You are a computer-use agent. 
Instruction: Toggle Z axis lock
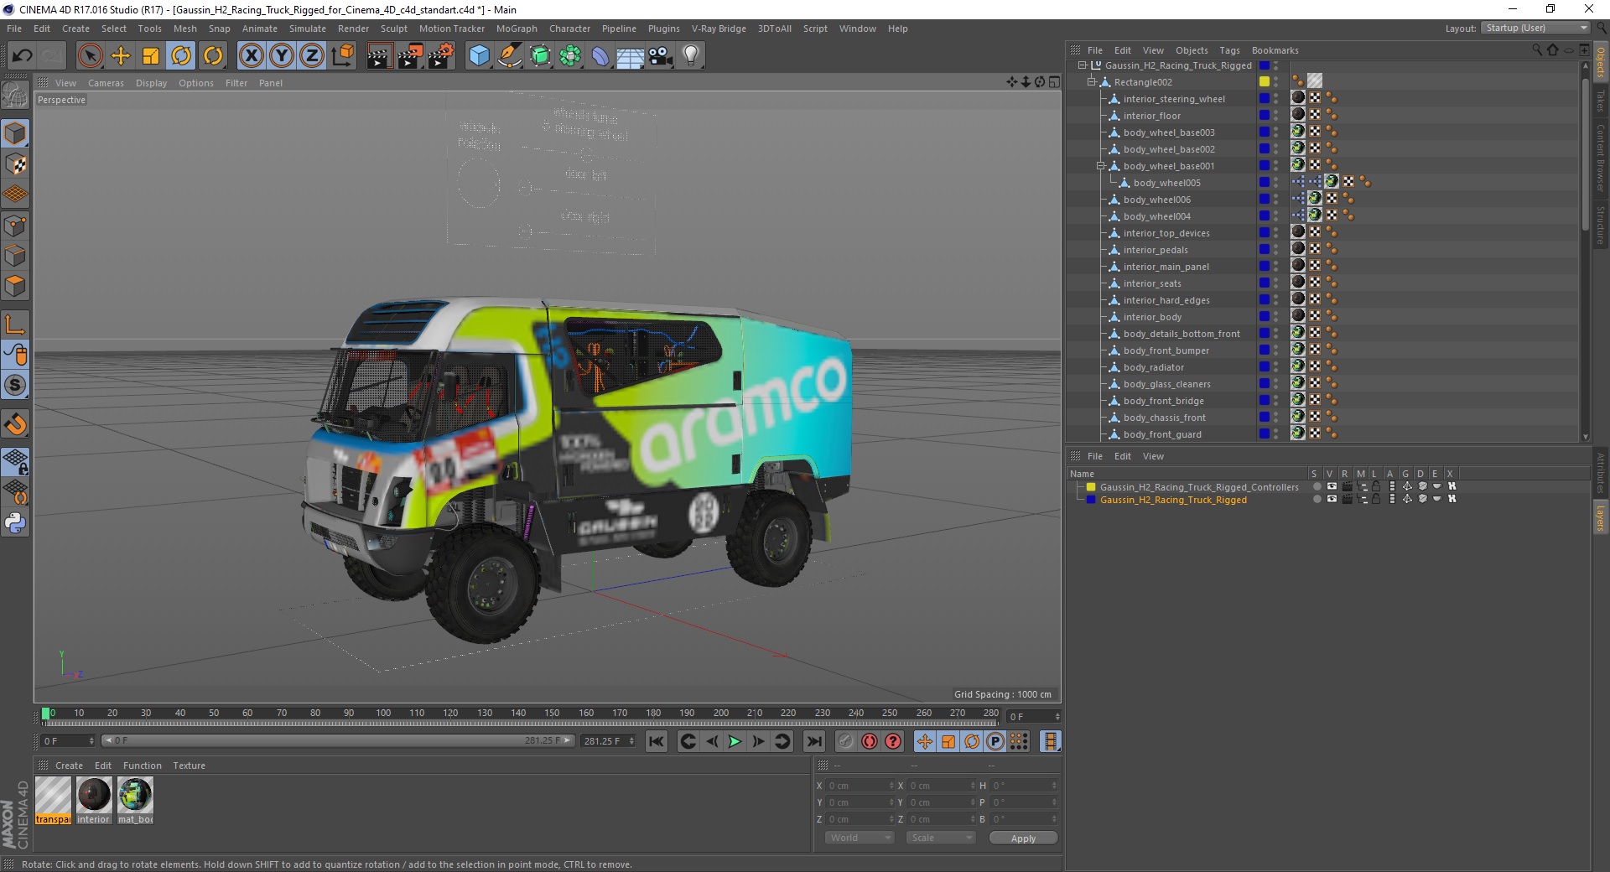(x=312, y=56)
